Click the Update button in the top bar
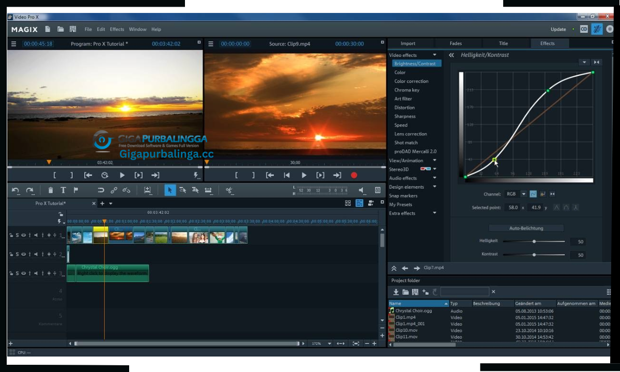Screen dimensions: 620x372 [558, 29]
